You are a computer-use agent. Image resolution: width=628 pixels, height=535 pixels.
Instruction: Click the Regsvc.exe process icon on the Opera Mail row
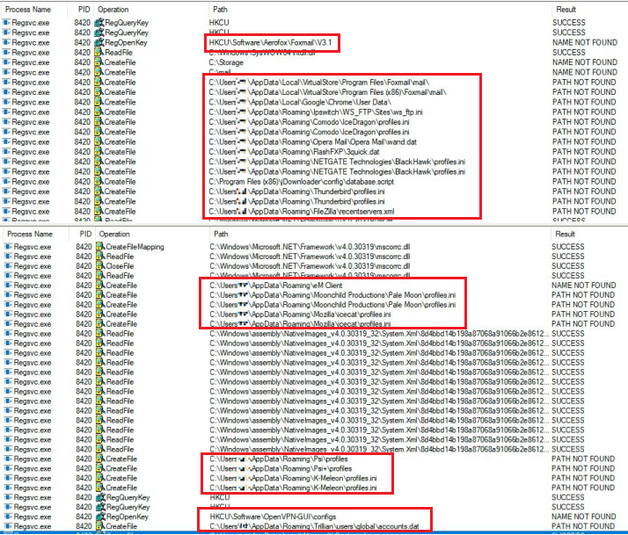pos(6,141)
